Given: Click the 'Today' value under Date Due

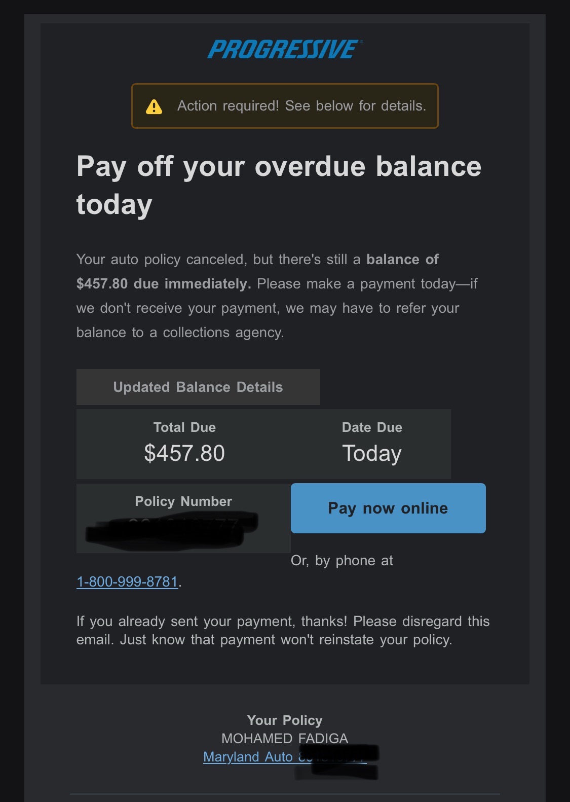Looking at the screenshot, I should click(372, 453).
